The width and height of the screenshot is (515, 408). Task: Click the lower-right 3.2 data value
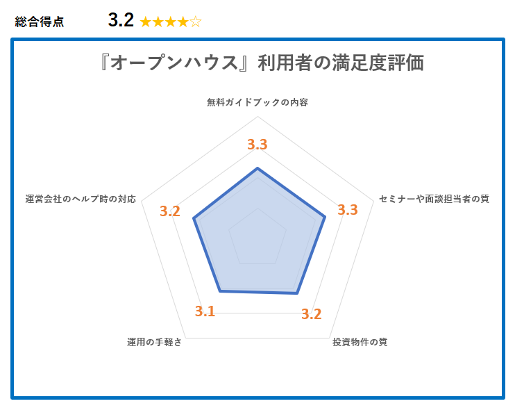(x=312, y=314)
